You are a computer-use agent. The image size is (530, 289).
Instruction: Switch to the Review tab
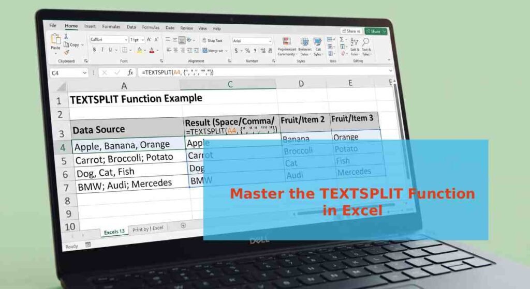186,28
